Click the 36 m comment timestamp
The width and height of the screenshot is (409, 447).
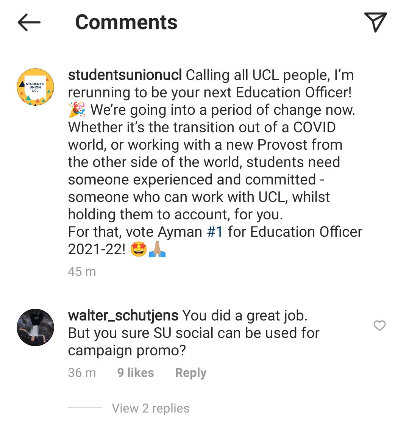82,373
